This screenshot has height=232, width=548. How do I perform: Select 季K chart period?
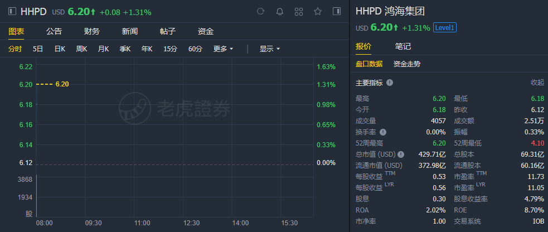pyautogui.click(x=125, y=49)
